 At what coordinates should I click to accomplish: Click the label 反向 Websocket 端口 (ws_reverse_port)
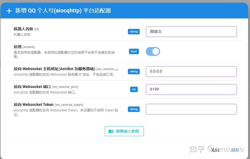tap(46, 87)
